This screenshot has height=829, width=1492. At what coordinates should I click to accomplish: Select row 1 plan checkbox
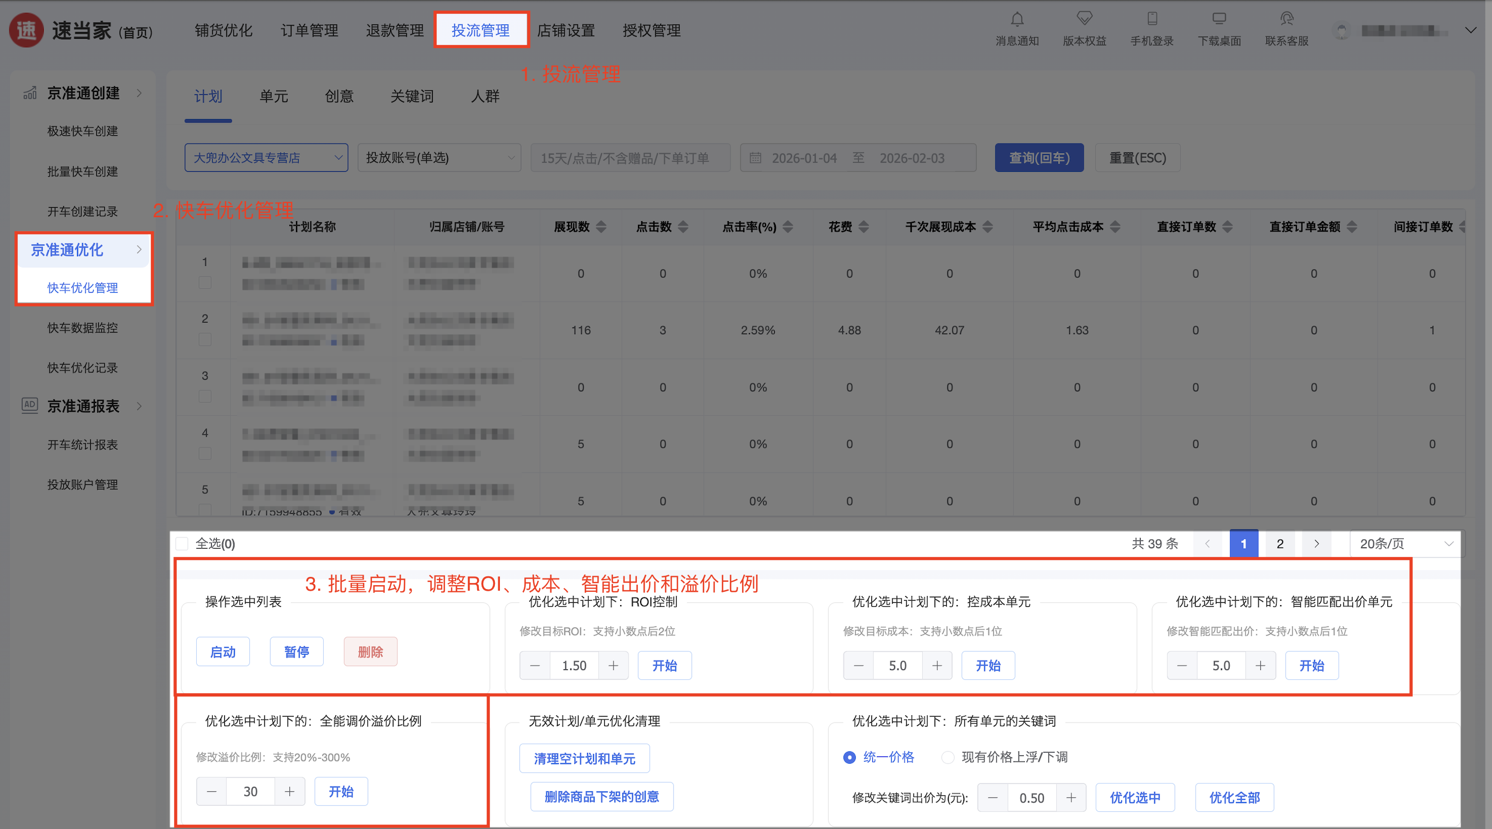pyautogui.click(x=205, y=283)
